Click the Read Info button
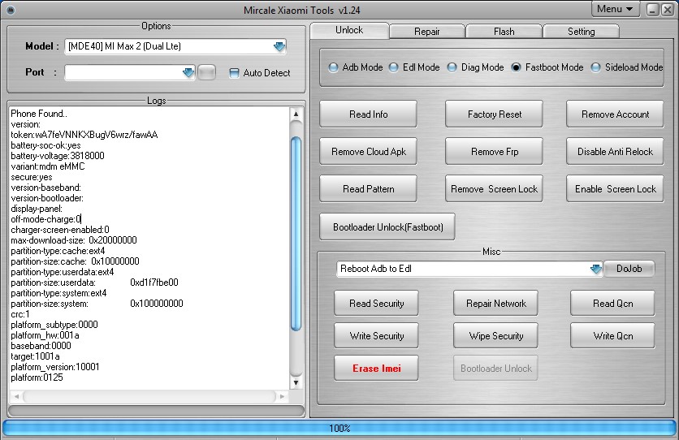This screenshot has width=679, height=440. coord(368,114)
